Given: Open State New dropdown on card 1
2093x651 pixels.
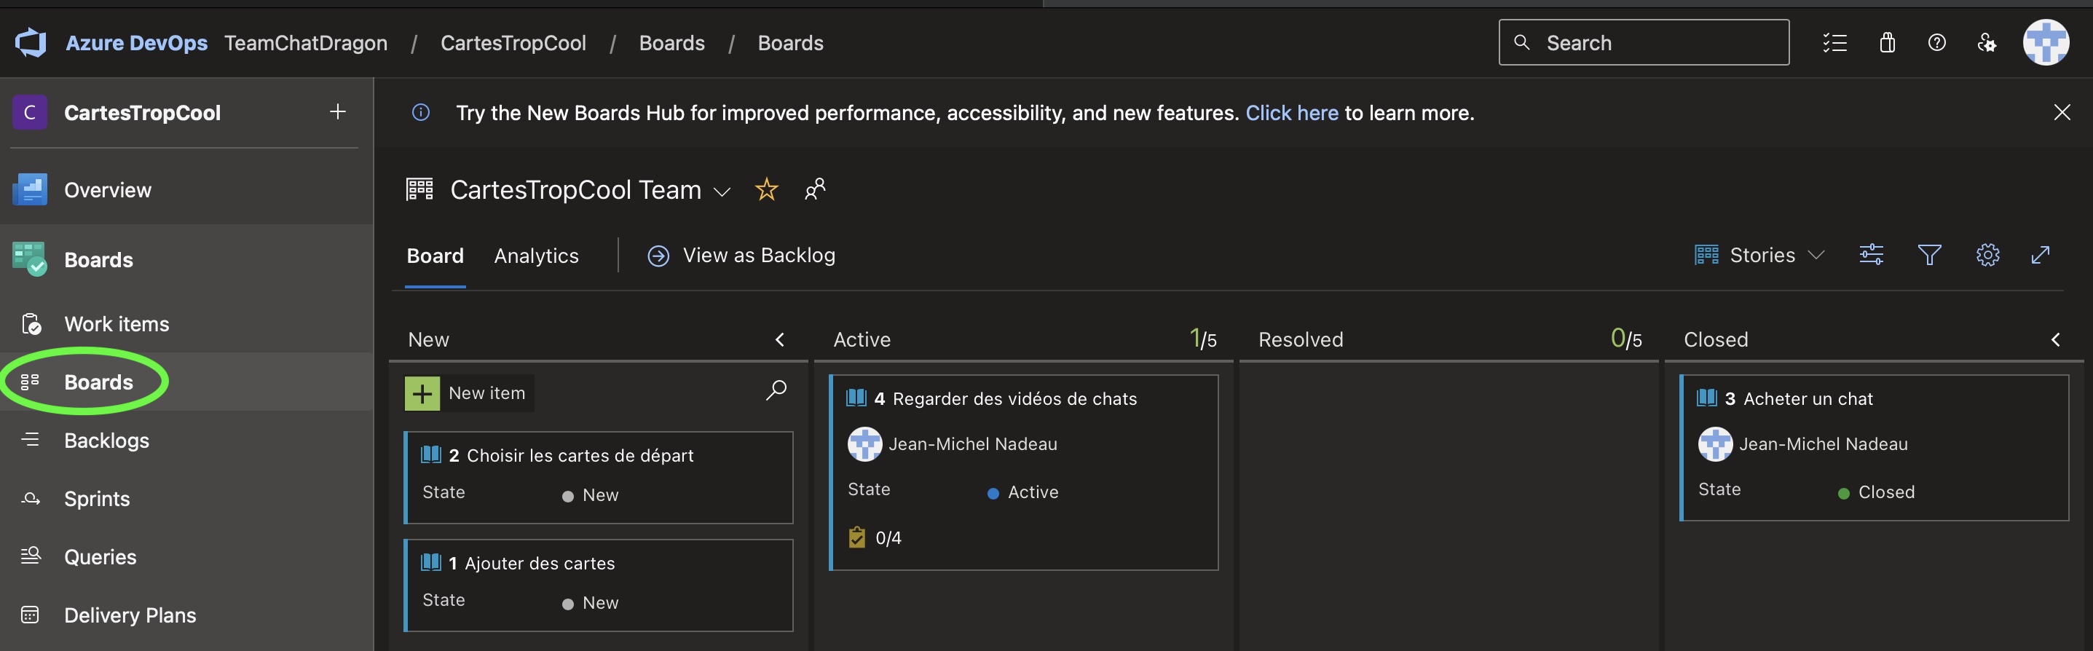Looking at the screenshot, I should point(591,603).
